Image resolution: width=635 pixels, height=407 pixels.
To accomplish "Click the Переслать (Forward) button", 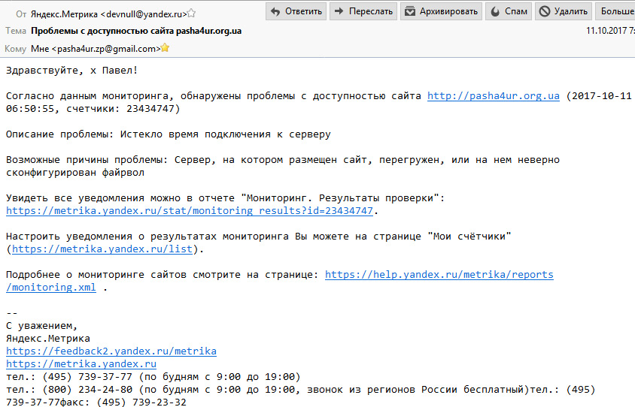I will click(363, 11).
